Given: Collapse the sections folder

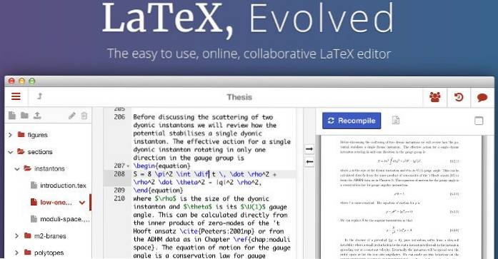Looking at the screenshot, I should 10,152.
